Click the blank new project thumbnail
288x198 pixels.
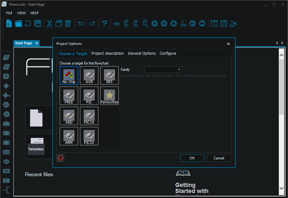pyautogui.click(x=36, y=118)
